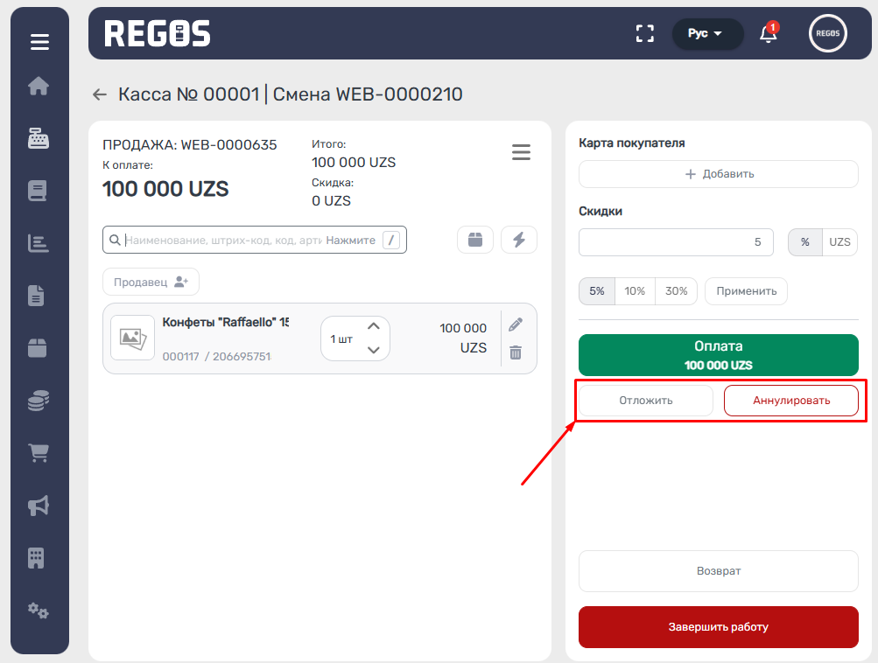Select percent discount type
The width and height of the screenshot is (878, 663).
click(x=805, y=242)
